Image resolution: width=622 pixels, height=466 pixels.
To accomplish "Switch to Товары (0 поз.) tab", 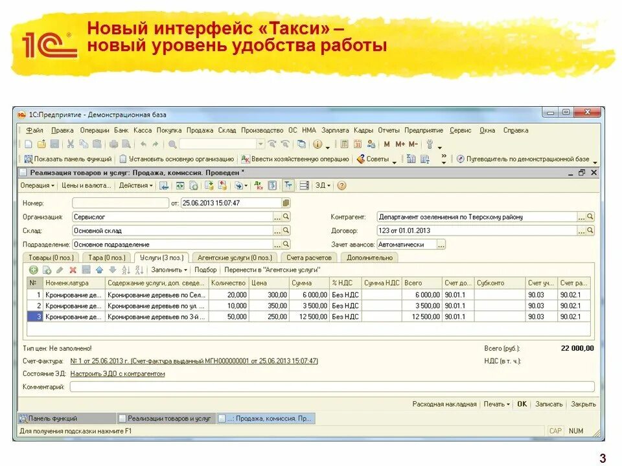I will point(51,258).
